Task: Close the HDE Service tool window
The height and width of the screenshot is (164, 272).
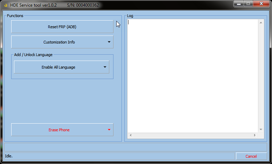Action: [260, 4]
